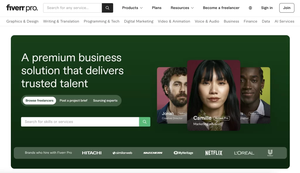300x173 pixels.
Task: Switch to Sourcing experts option
Action: click(x=105, y=101)
